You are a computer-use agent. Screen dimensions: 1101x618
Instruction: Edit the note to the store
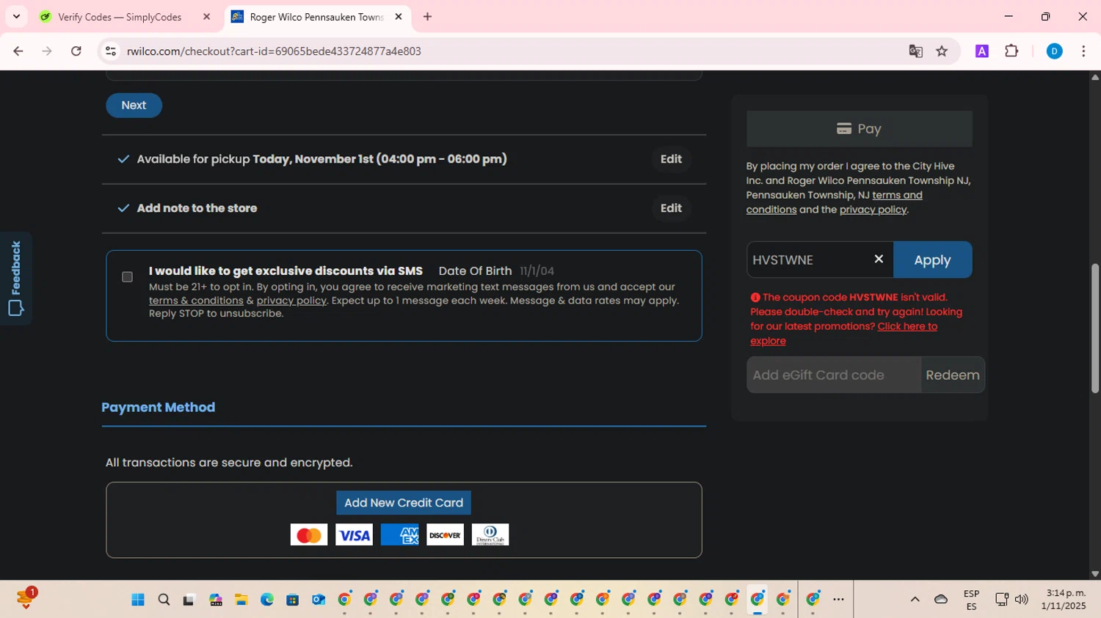tap(671, 208)
